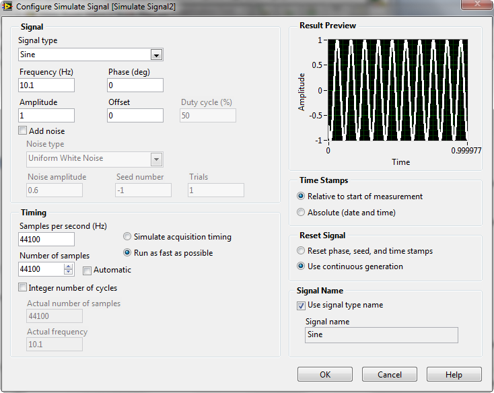
Task: Select Simulate acquisition timing option
Action: (x=127, y=237)
